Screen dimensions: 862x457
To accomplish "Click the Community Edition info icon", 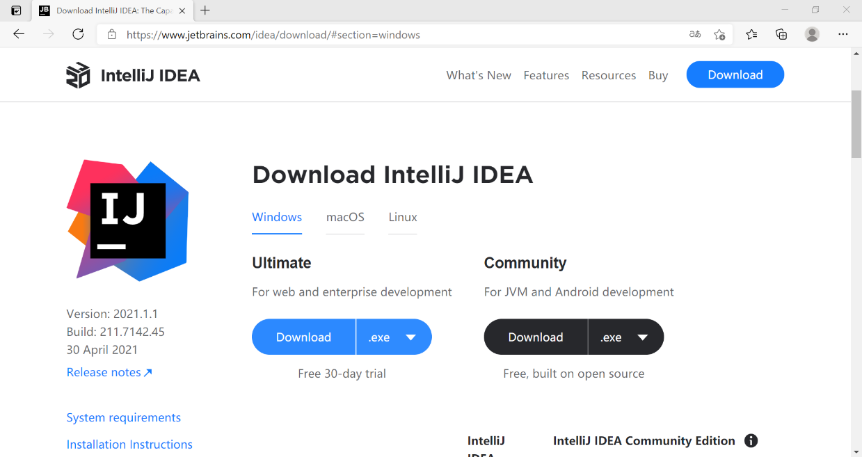I will click(x=751, y=440).
